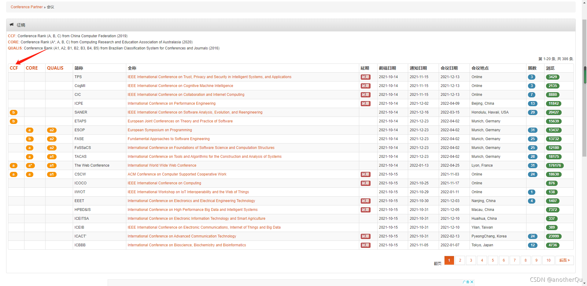The height and width of the screenshot is (286, 587).
Task: Click the megaphone icon beside 征稿
Action: 12,24
